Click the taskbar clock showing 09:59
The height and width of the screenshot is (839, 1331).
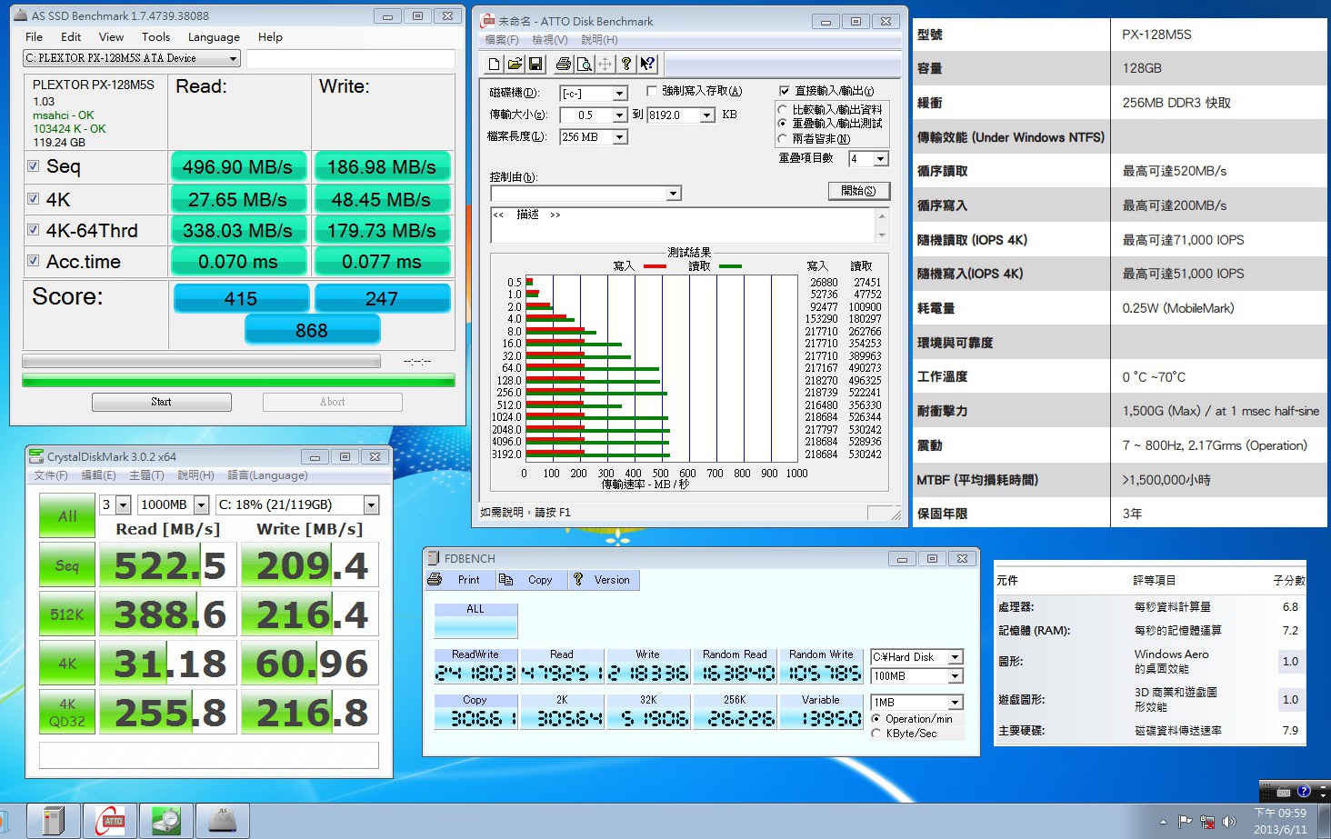click(1280, 822)
